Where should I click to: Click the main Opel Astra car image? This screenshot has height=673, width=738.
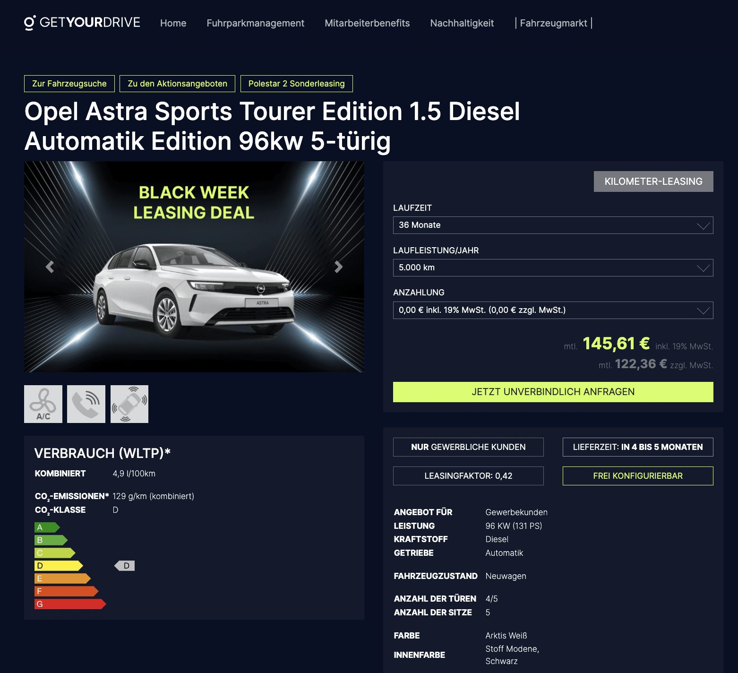coord(194,267)
